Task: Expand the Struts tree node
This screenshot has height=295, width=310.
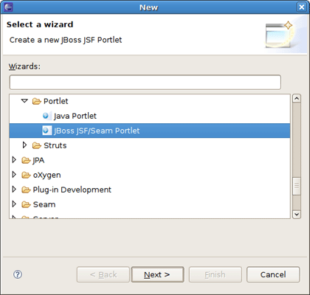Action: (x=24, y=145)
